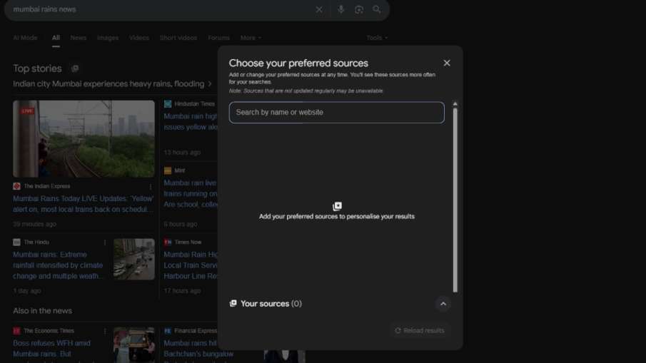Open the LIVE railway track story thumbnail

84,138
